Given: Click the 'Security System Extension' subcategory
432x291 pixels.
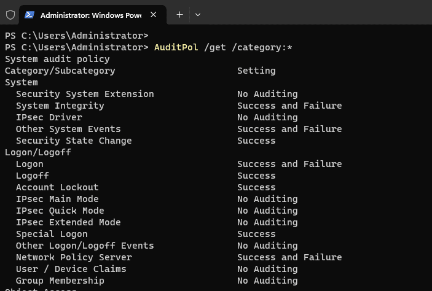Looking at the screenshot, I should pos(85,94).
